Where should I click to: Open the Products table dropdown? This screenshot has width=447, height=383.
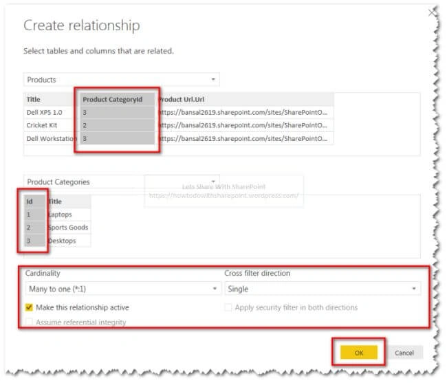[x=122, y=80]
